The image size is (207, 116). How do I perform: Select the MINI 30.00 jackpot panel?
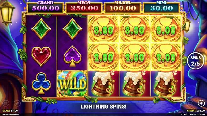pyautogui.click(x=161, y=7)
